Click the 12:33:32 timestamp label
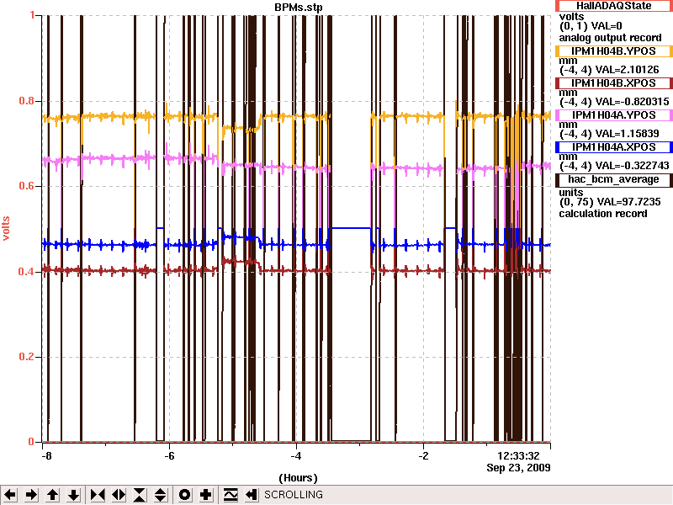 tap(518, 456)
